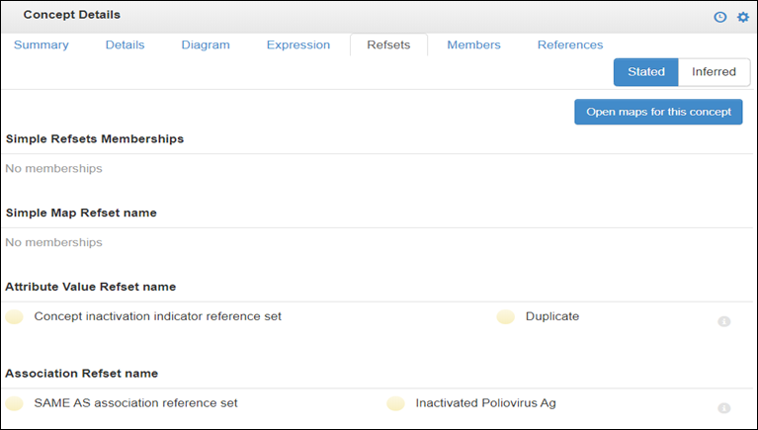Click info icon for SAME AS association row

tap(723, 408)
